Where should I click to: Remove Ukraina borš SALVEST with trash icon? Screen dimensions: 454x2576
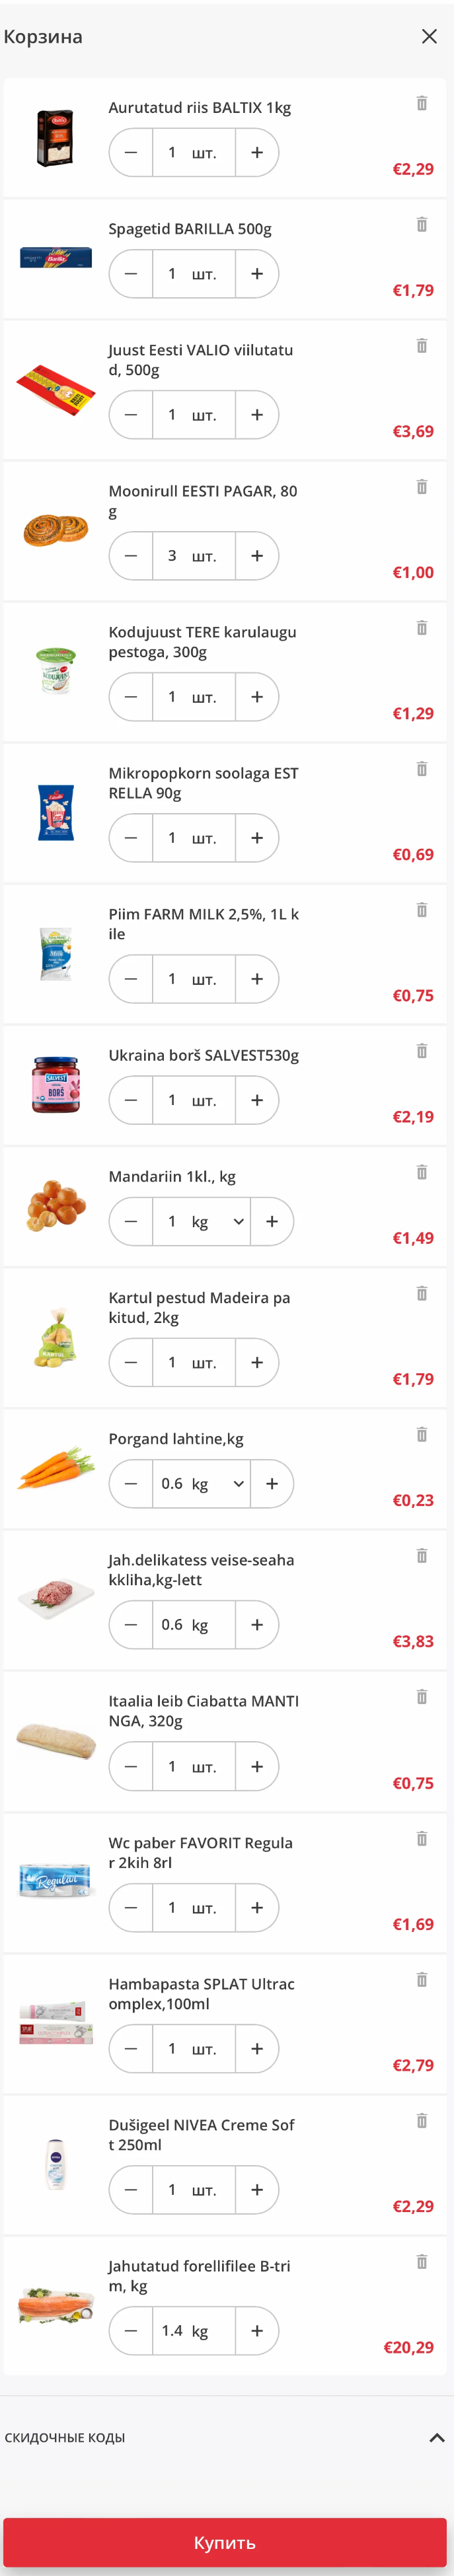click(x=421, y=1051)
